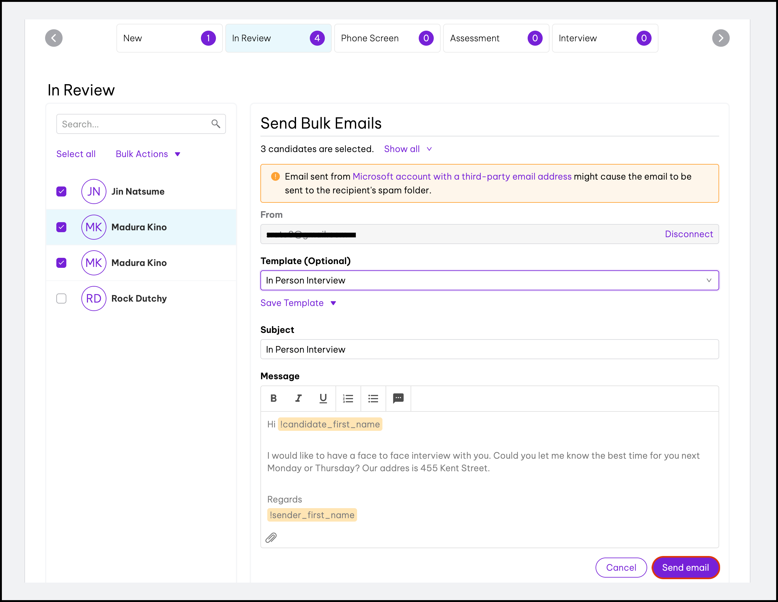The image size is (778, 602).
Task: Switch to the New stage tab
Action: coord(169,38)
